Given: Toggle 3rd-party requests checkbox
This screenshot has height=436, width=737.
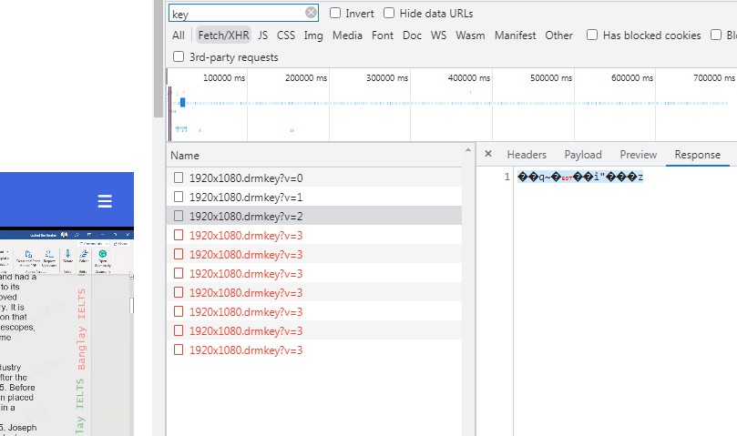Looking at the screenshot, I should coord(179,56).
